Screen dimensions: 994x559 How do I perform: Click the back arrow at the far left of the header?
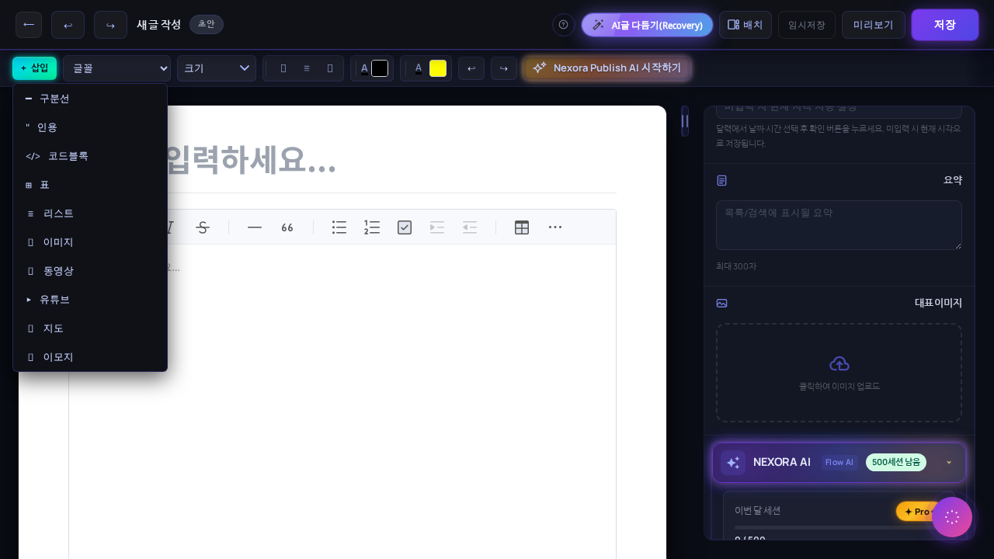pyautogui.click(x=29, y=25)
